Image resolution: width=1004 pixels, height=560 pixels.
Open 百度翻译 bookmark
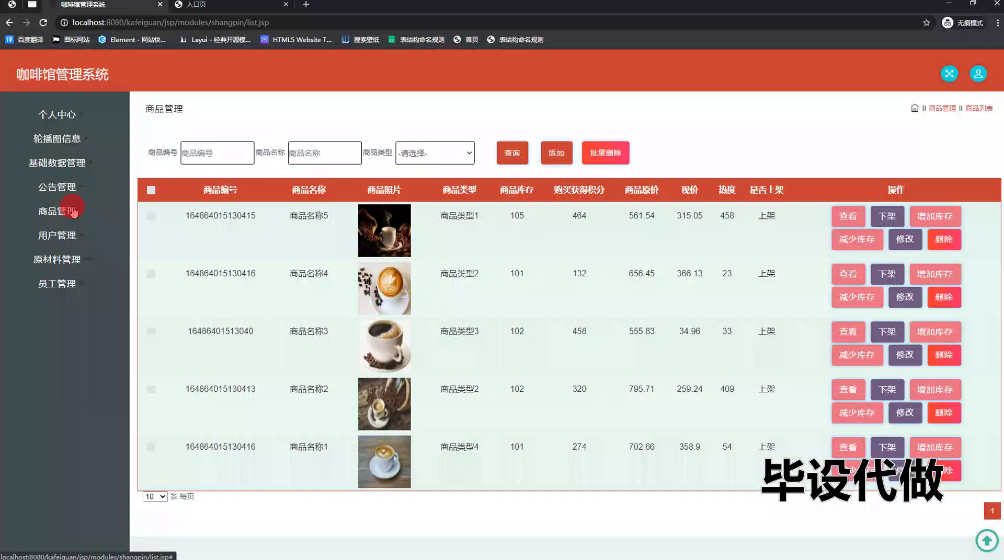(25, 40)
